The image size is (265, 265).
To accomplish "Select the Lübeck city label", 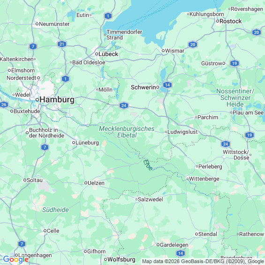I will click(x=108, y=54).
